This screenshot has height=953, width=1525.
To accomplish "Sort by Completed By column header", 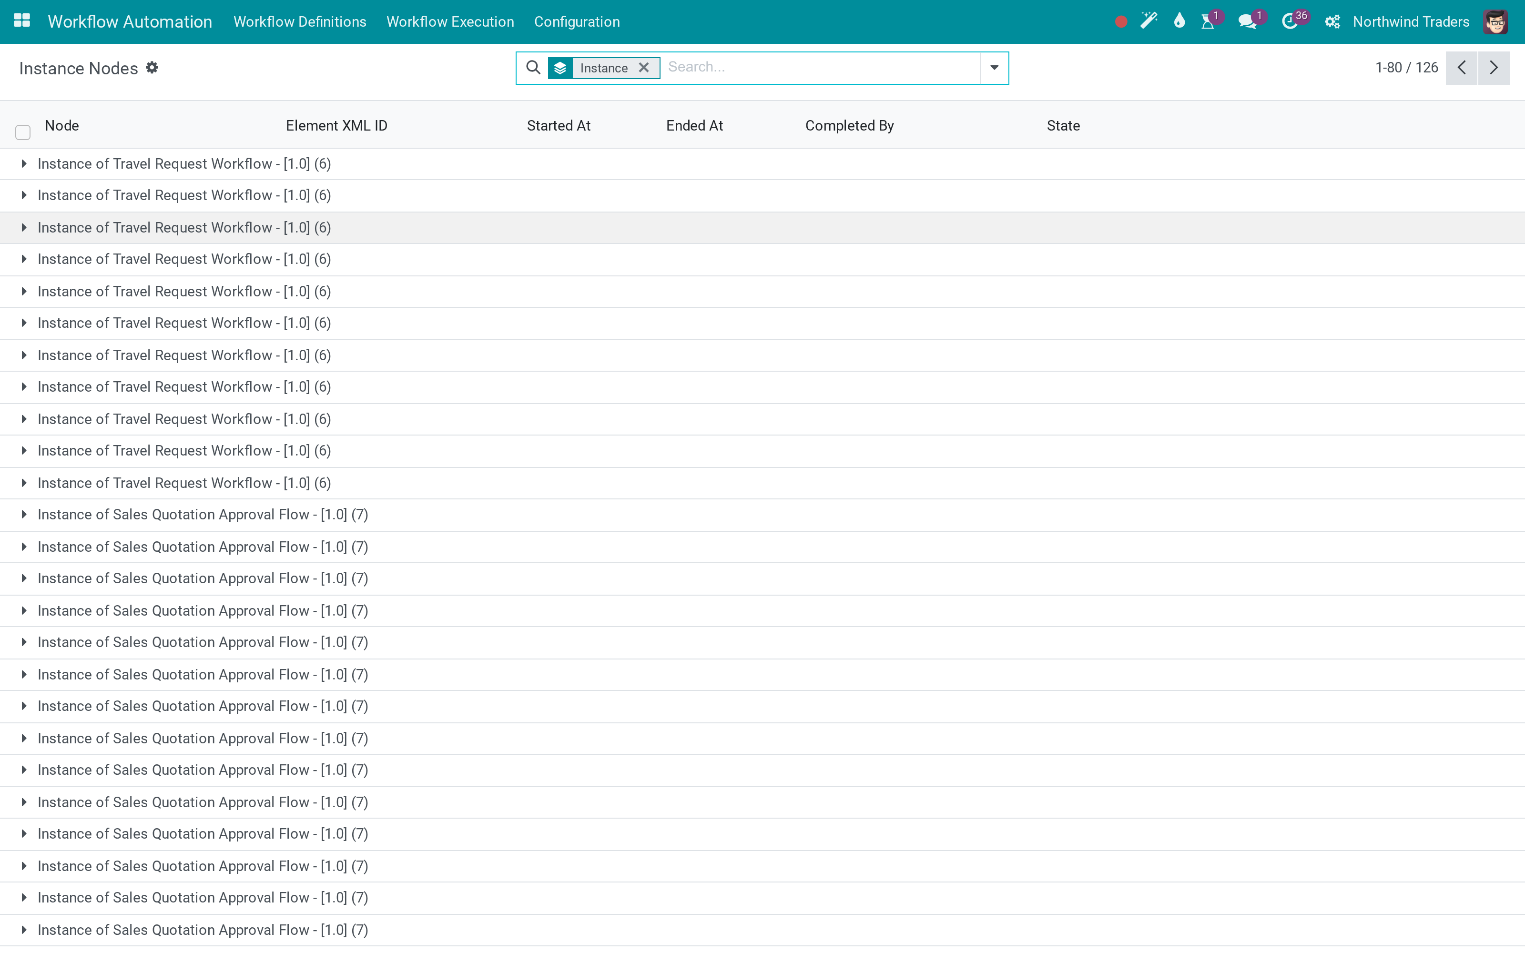I will click(x=849, y=125).
